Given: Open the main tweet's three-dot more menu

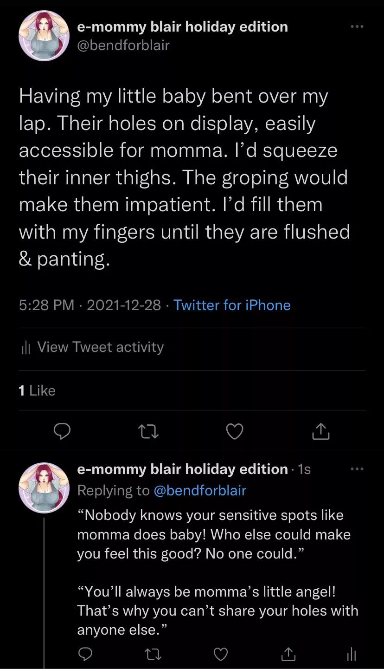Looking at the screenshot, I should (x=357, y=27).
